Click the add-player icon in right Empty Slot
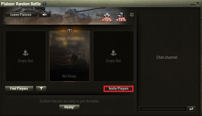Viewport: 202px width, 116px height. pos(114,53)
